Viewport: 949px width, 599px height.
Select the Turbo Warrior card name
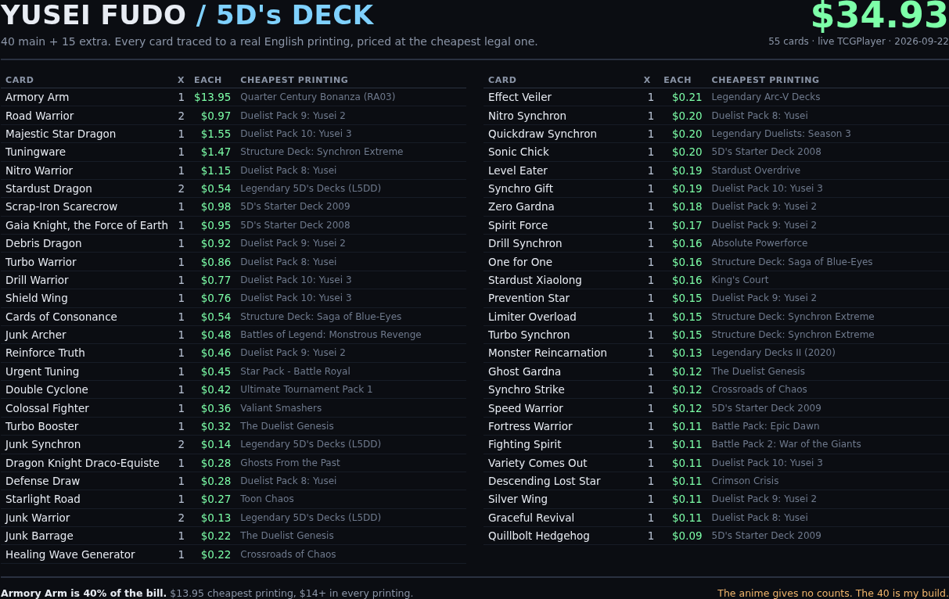pyautogui.click(x=41, y=262)
